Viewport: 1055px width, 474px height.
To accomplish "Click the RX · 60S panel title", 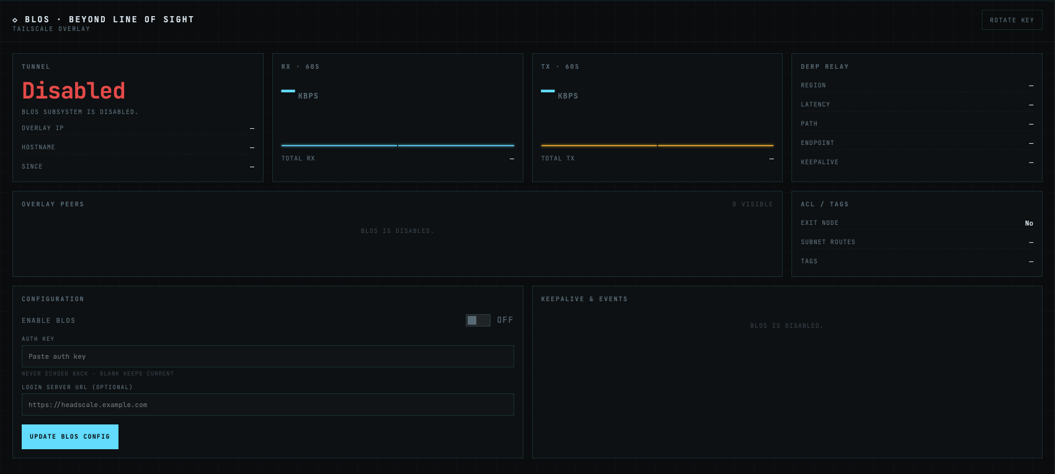I will (x=301, y=67).
